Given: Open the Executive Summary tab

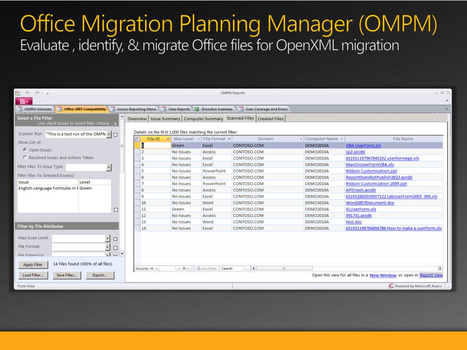Looking at the screenshot, I should coord(214,109).
